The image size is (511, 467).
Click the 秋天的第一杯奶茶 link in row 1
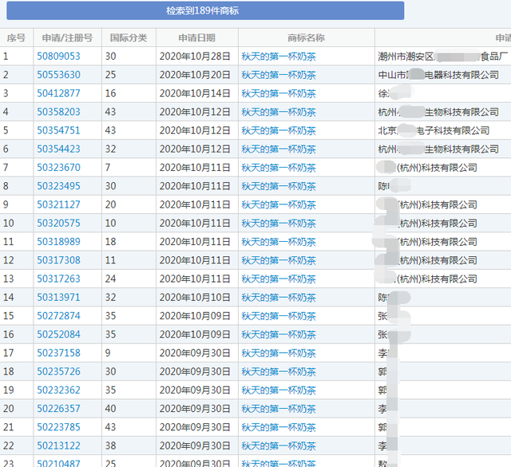[x=279, y=57]
